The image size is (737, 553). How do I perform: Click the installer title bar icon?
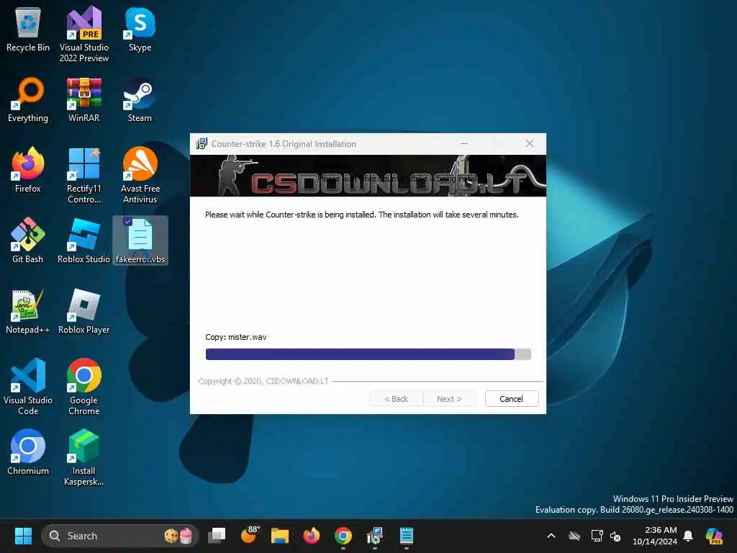coord(202,143)
